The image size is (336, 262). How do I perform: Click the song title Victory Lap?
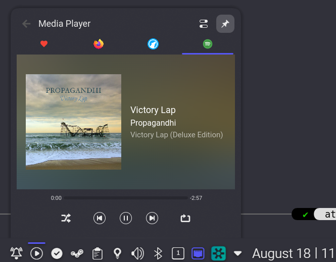153,110
